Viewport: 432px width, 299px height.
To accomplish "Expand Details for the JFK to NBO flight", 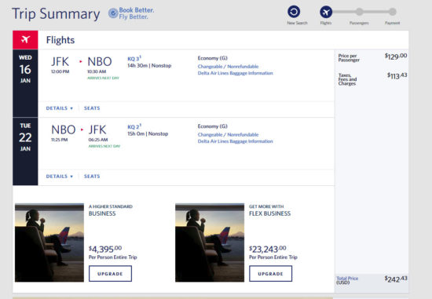I will click(60, 108).
